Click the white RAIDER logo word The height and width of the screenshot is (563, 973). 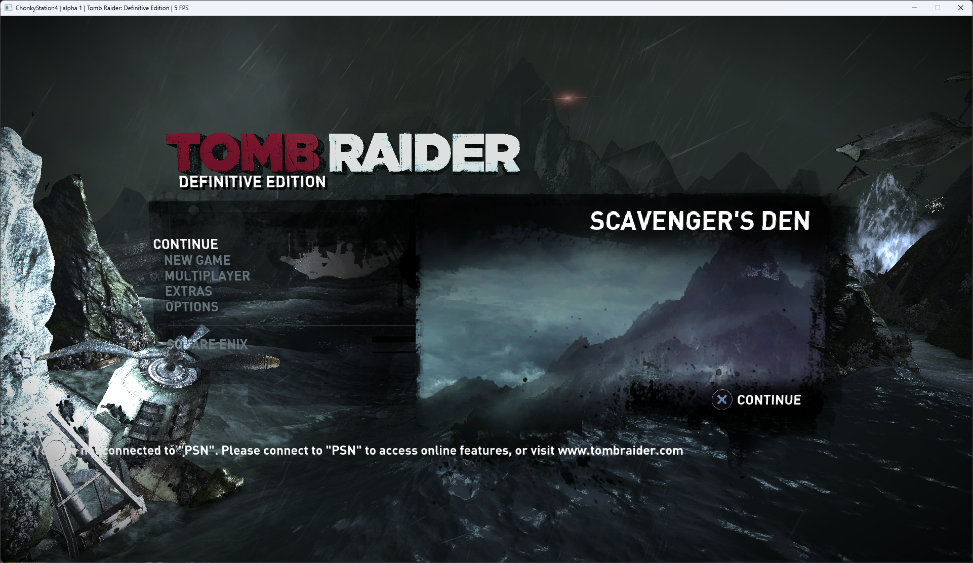(424, 153)
